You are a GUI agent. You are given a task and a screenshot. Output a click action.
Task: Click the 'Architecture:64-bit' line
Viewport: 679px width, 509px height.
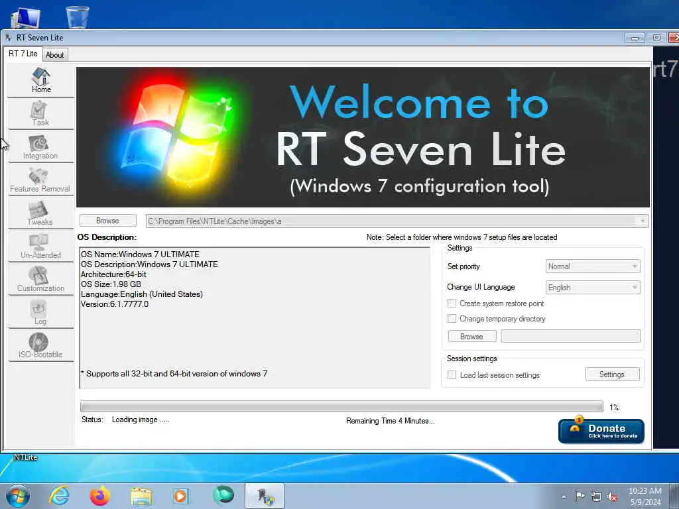[113, 274]
